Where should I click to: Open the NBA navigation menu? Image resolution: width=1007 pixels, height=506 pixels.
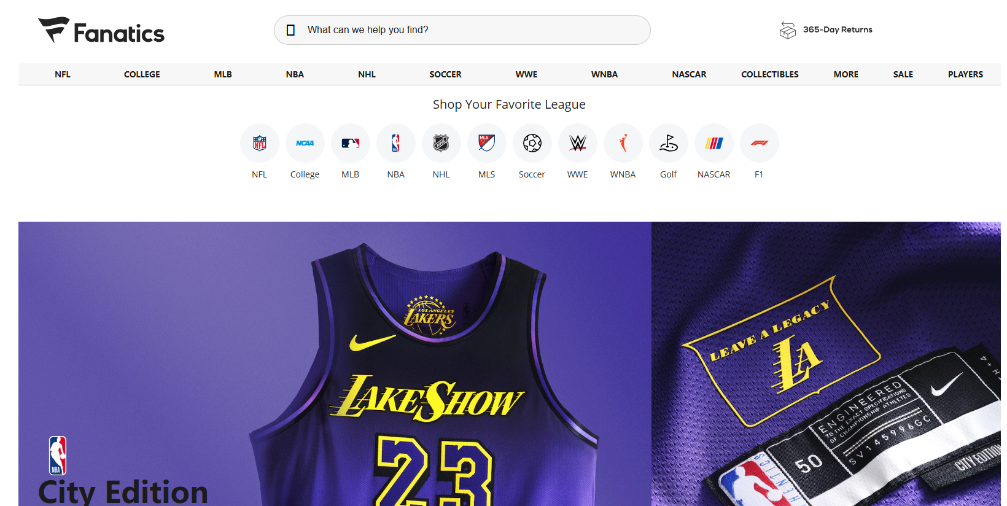point(295,74)
